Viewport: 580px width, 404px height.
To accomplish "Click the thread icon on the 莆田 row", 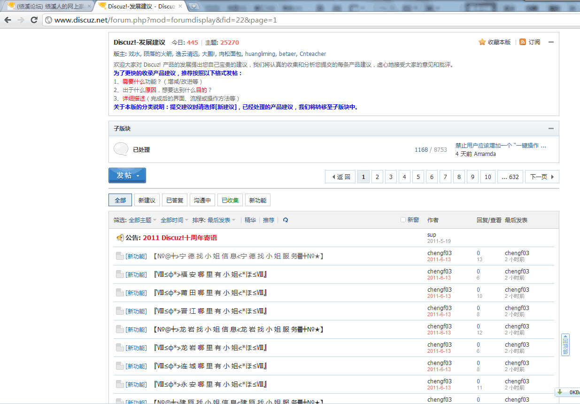I will coord(120,293).
